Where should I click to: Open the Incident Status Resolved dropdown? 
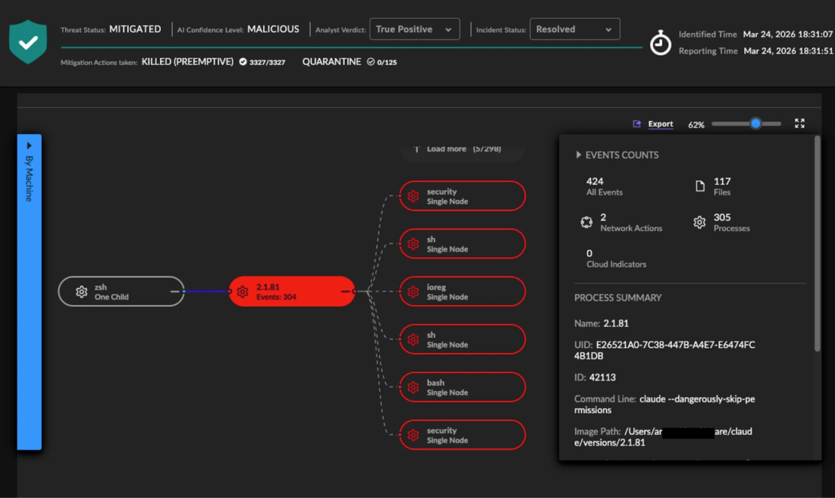pyautogui.click(x=575, y=29)
